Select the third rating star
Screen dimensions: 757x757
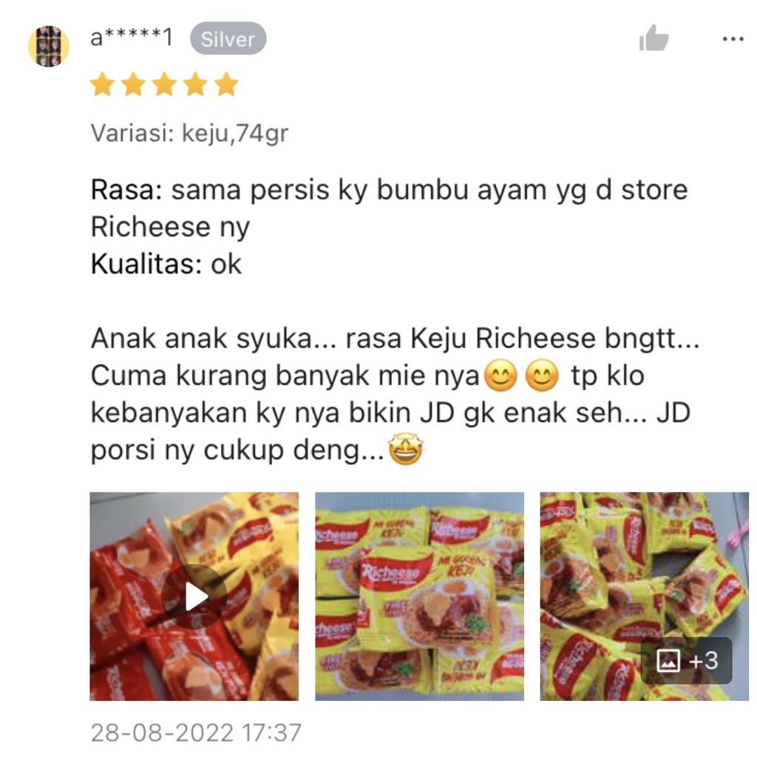point(164,84)
